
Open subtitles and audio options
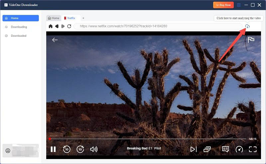[225, 149]
